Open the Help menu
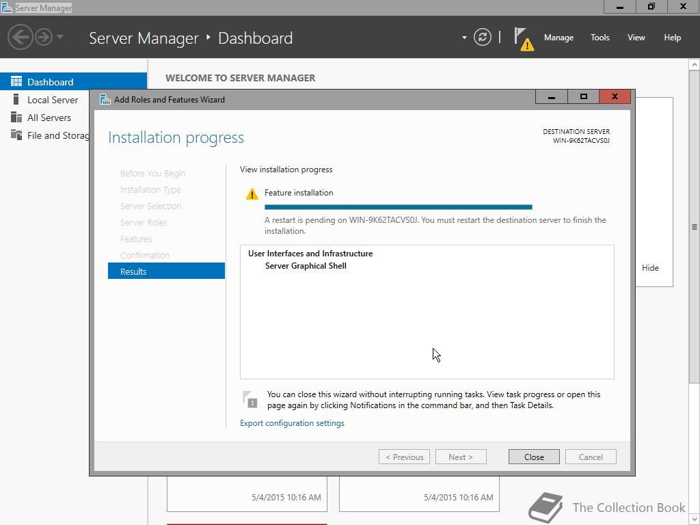 coord(673,38)
